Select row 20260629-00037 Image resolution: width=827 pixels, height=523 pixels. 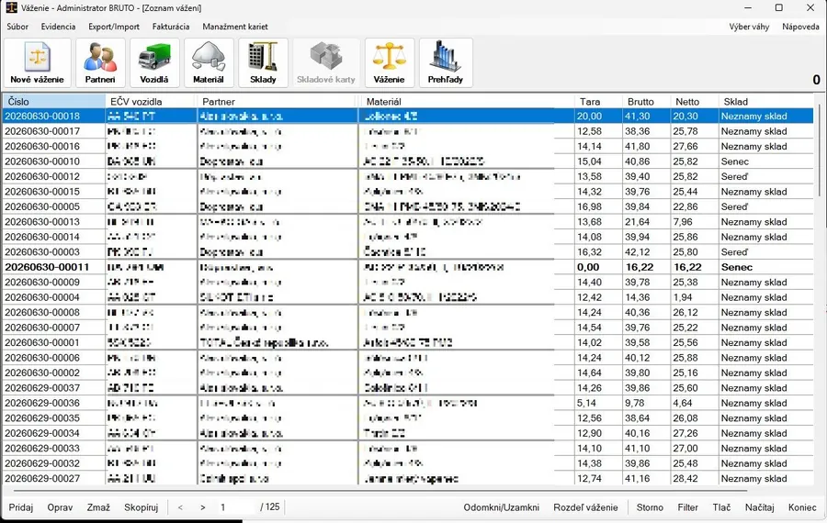point(408,387)
